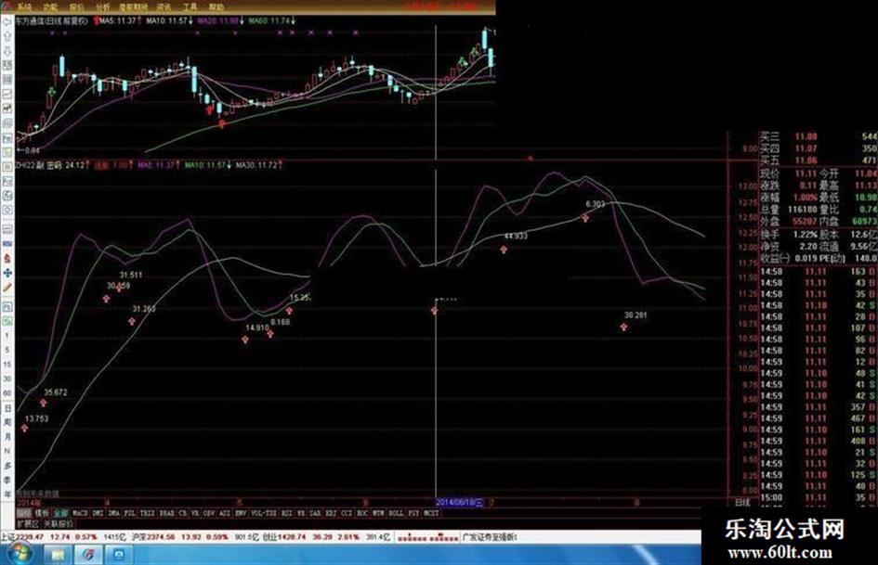Switch to daily 日 period
The image size is (878, 565).
click(x=7, y=408)
